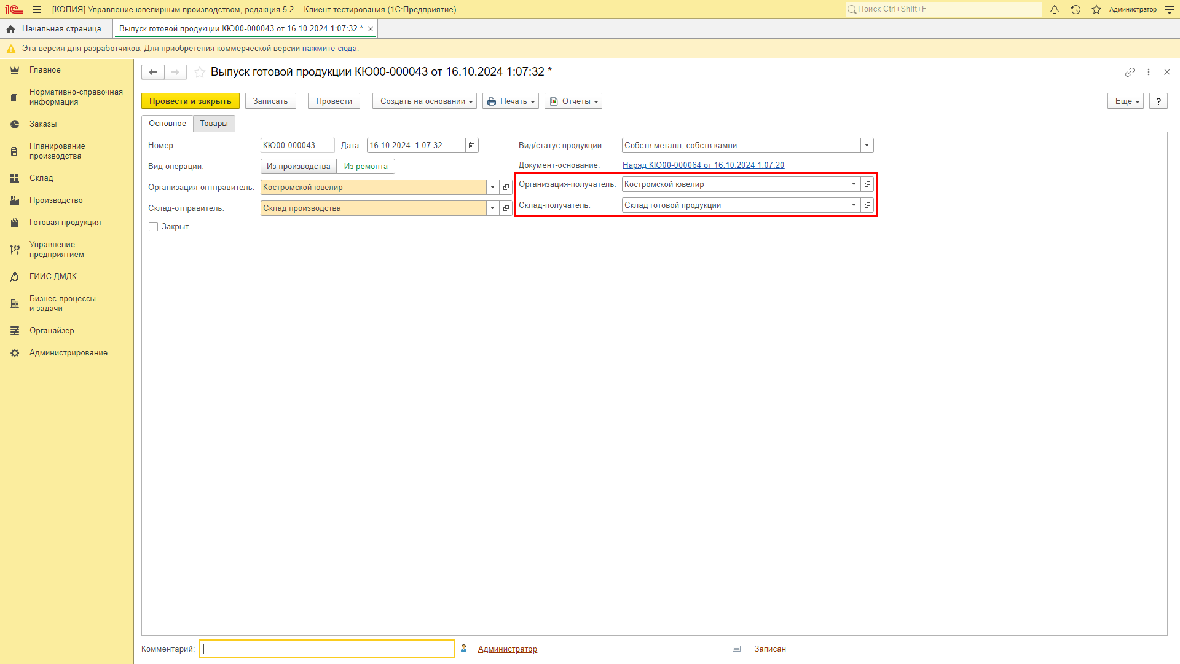Open Печать dropdown menu
The height and width of the screenshot is (664, 1180).
click(511, 101)
